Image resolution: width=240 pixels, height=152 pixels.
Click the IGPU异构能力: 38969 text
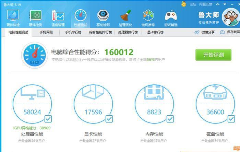click(32, 128)
